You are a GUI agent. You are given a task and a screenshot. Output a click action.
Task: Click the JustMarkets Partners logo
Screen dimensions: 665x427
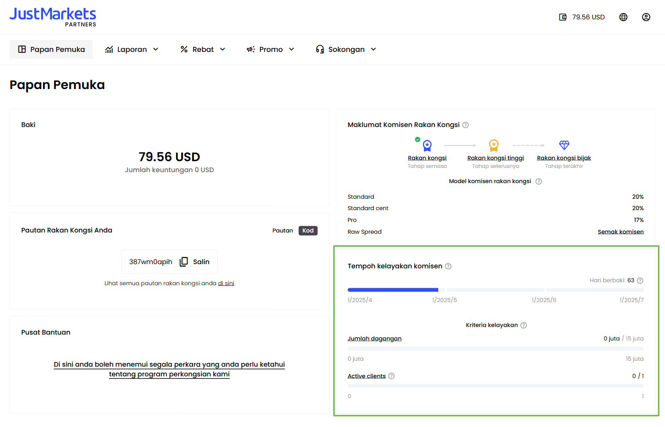click(53, 17)
